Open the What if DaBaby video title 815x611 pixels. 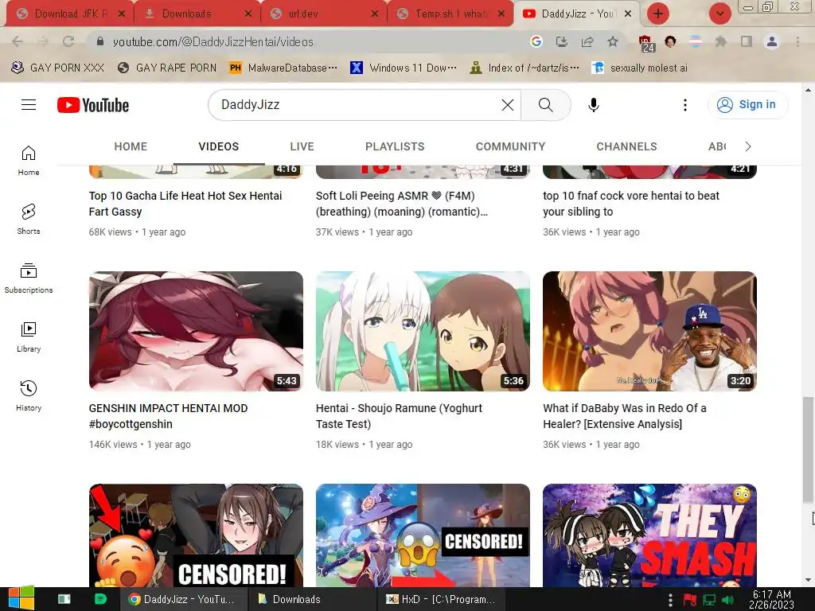coord(625,416)
